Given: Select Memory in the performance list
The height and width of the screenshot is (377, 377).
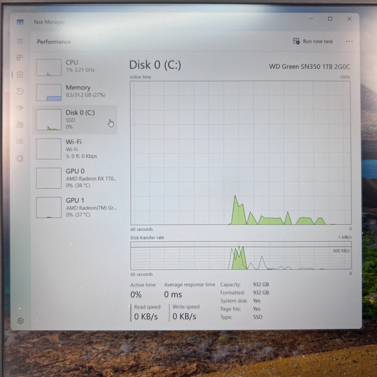Looking at the screenshot, I should (75, 92).
